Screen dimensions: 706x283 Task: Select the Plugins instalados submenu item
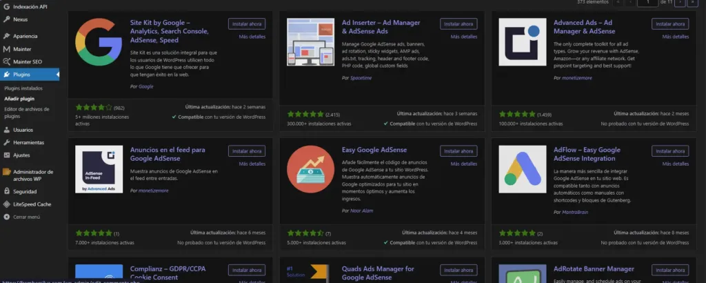23,88
